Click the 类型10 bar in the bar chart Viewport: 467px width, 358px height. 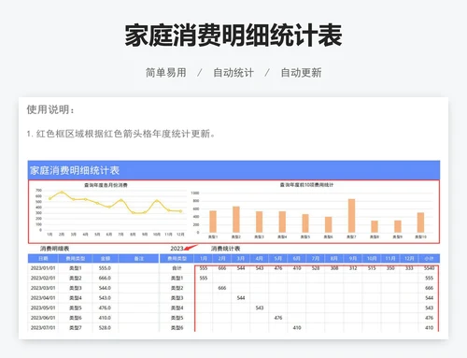(420, 222)
